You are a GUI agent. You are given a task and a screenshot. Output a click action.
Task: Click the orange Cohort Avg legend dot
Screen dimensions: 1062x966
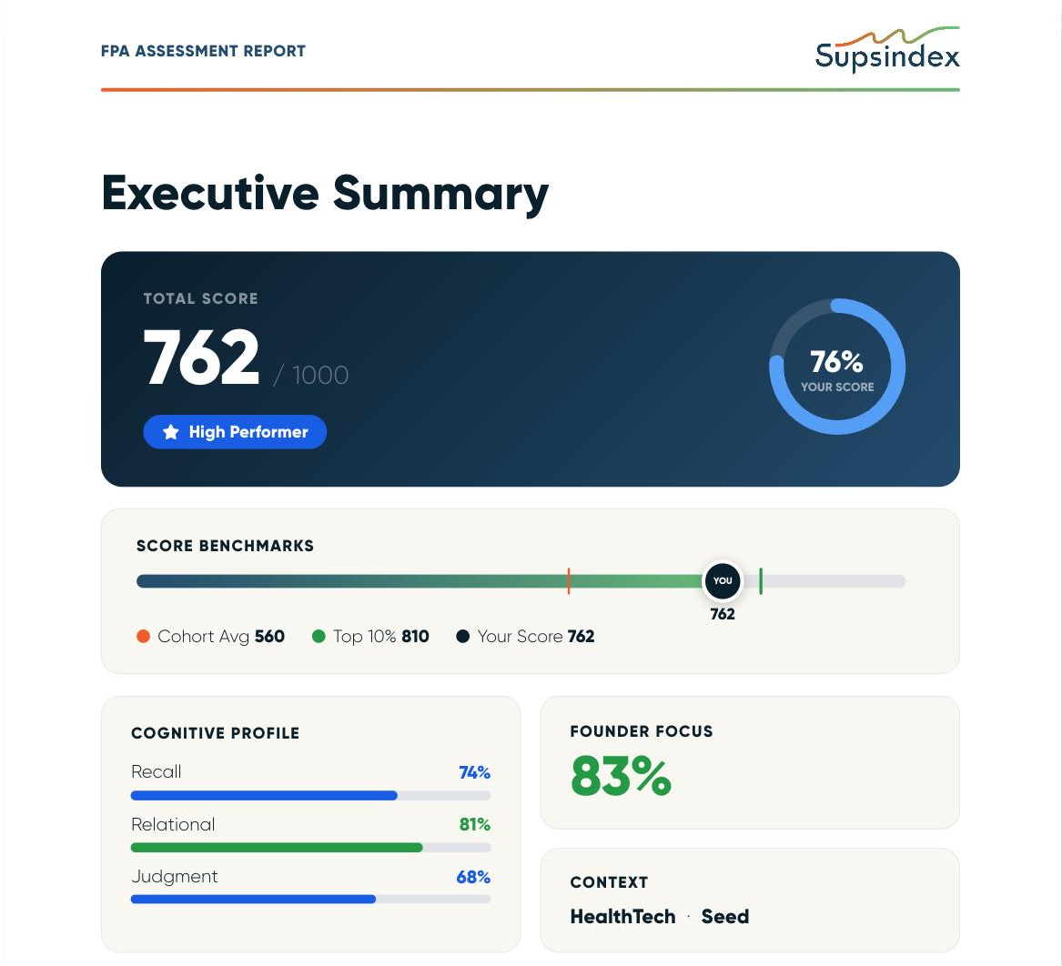point(143,637)
